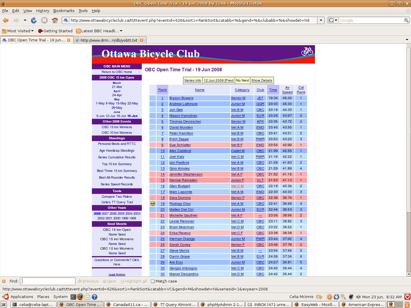This screenshot has width=411, height=308.
Task: Enable the Match case checkbox
Action: 153,281
